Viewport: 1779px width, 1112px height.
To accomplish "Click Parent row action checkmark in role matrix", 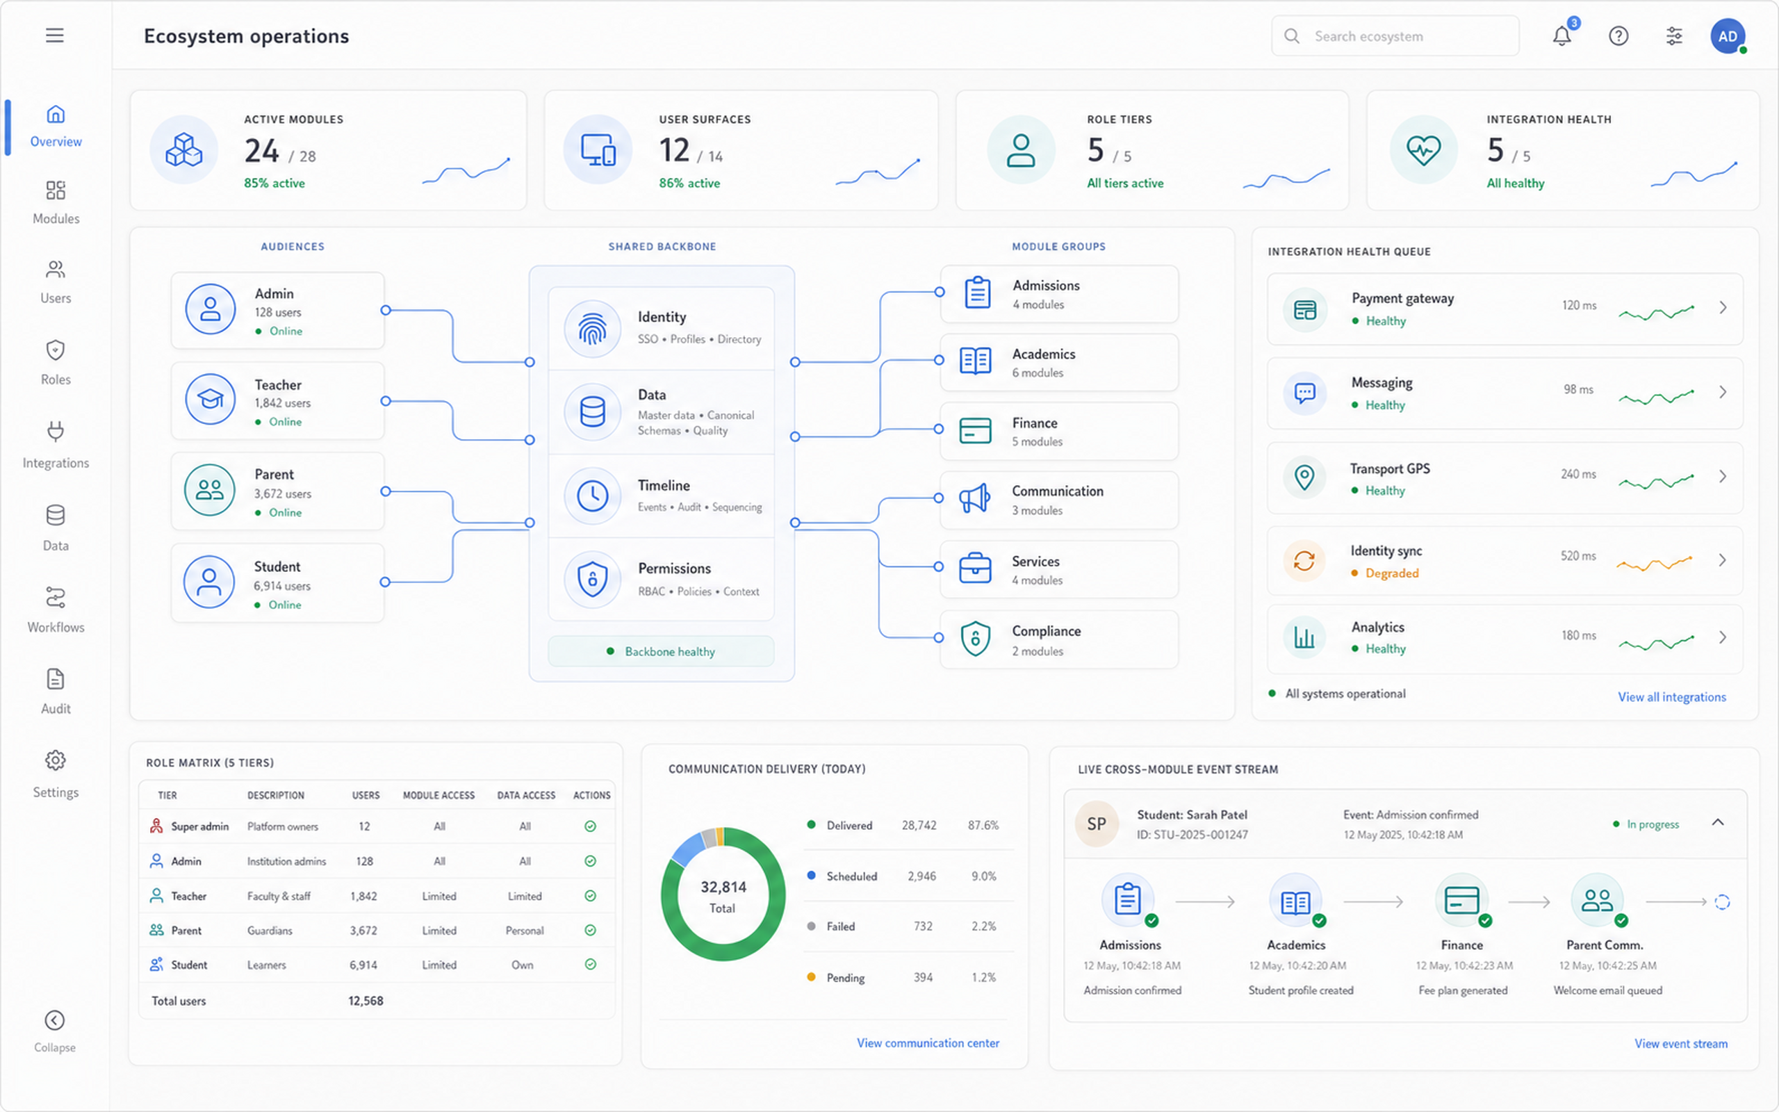I will (590, 931).
